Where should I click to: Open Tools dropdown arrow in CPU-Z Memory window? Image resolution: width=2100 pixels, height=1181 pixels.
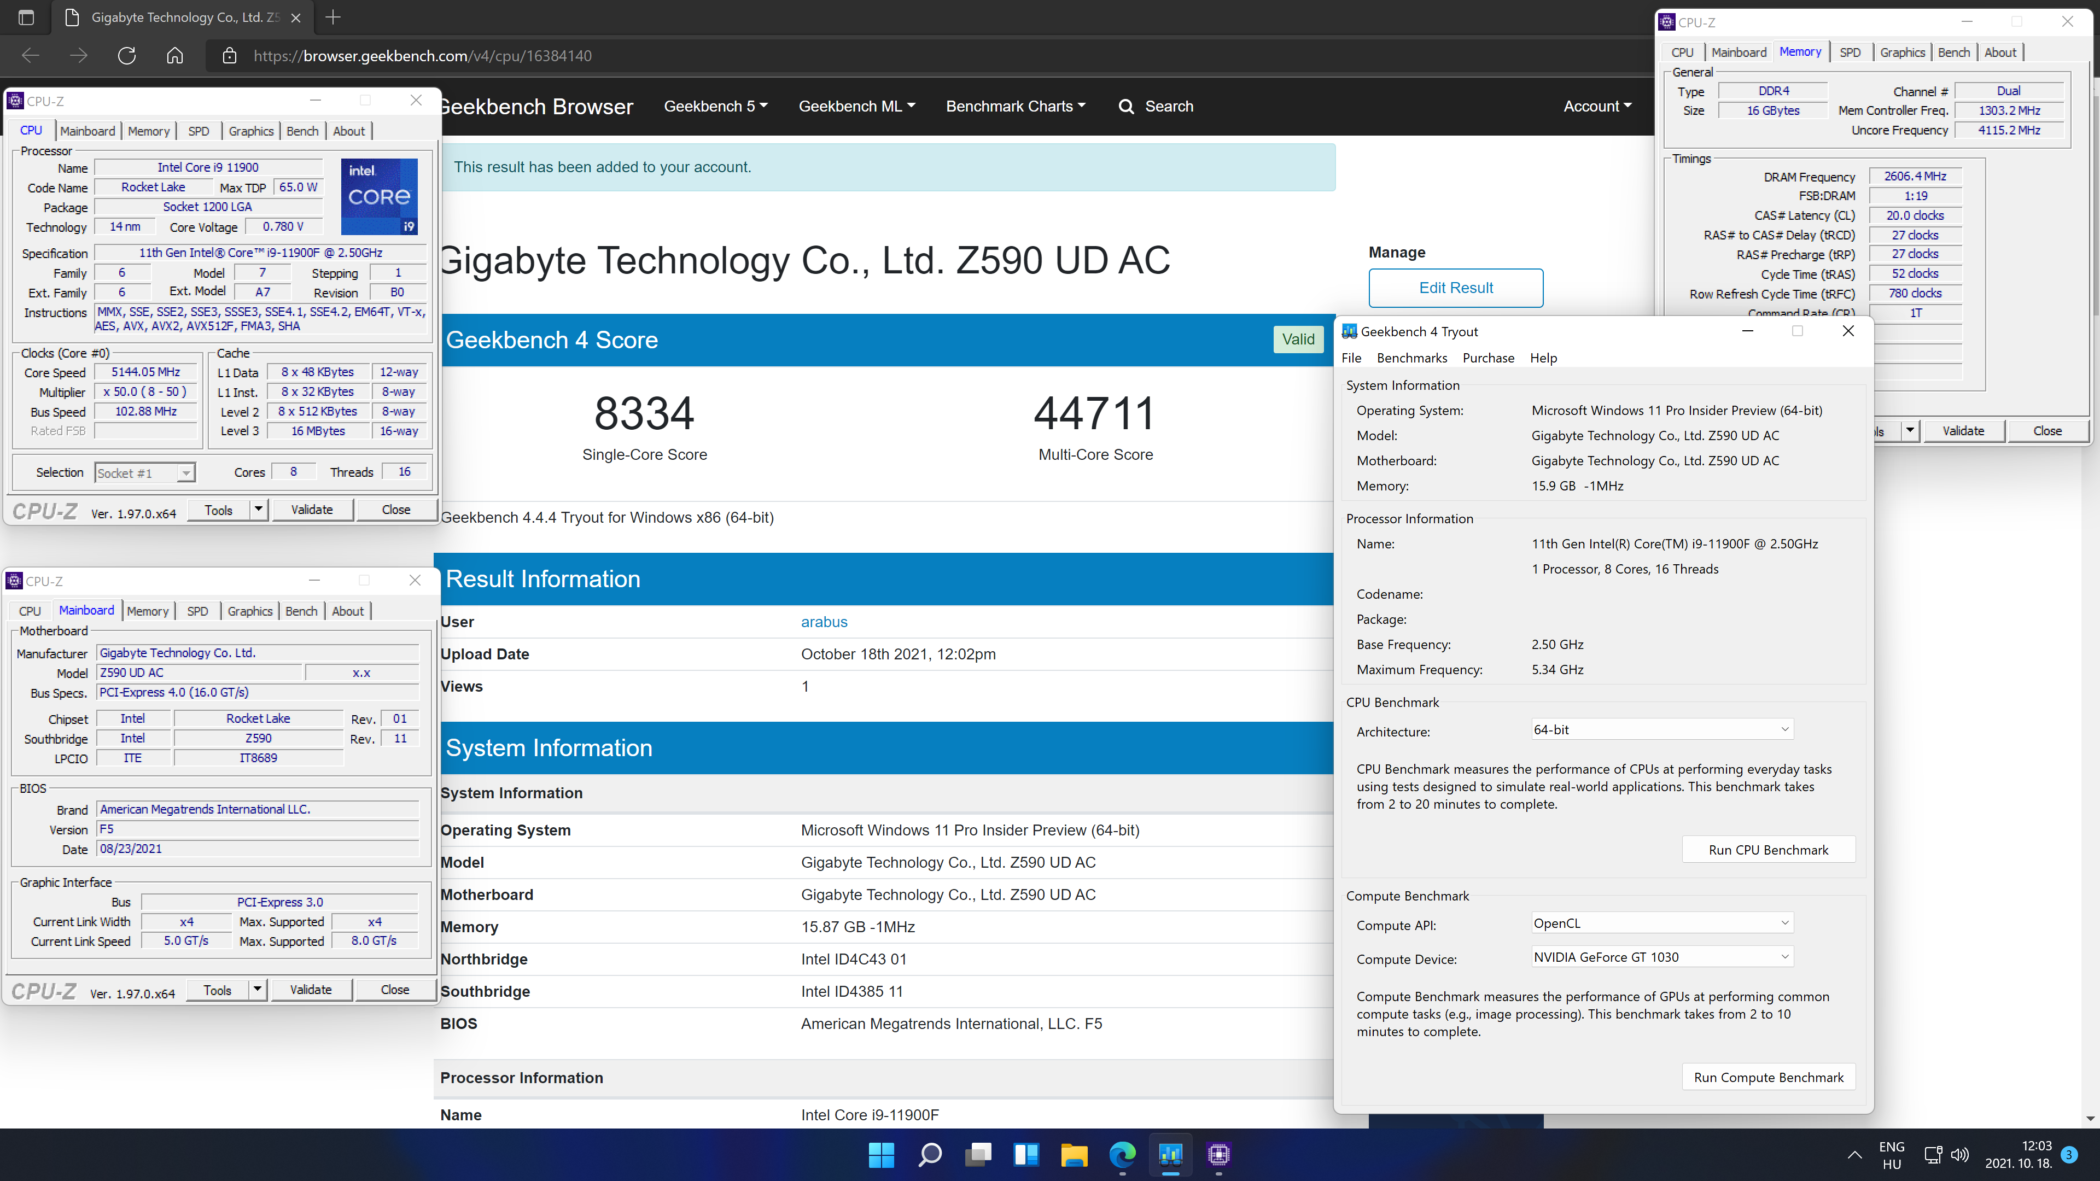tap(1910, 430)
